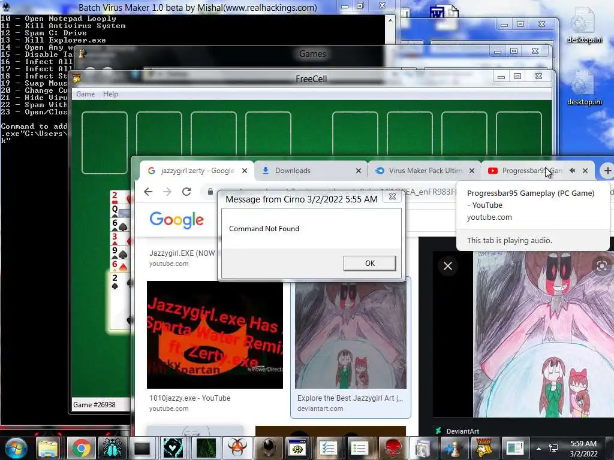Open the chess game taskbar icon

tap(453, 448)
